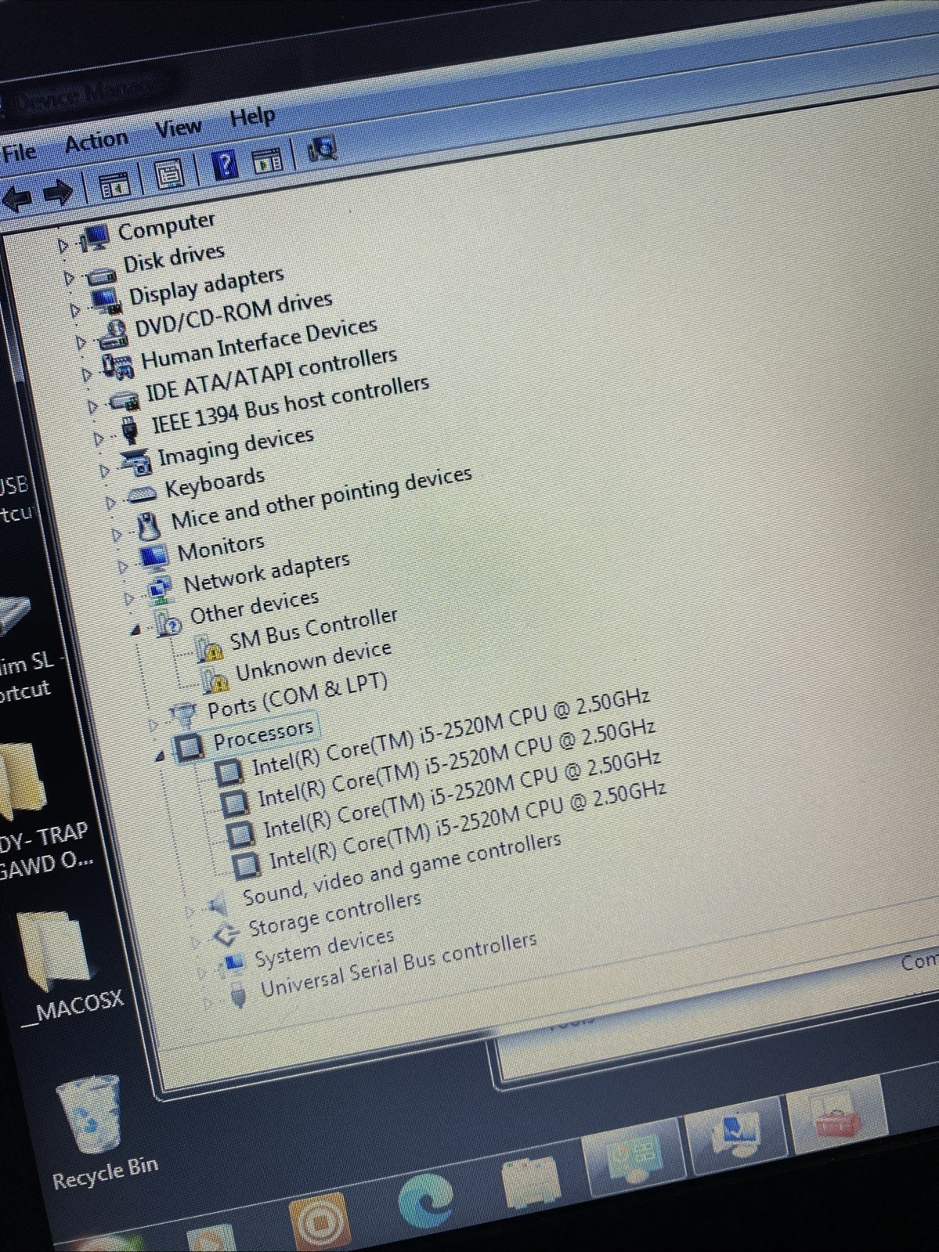Select the Network adapters icon
The height and width of the screenshot is (1252, 939).
pos(160,590)
